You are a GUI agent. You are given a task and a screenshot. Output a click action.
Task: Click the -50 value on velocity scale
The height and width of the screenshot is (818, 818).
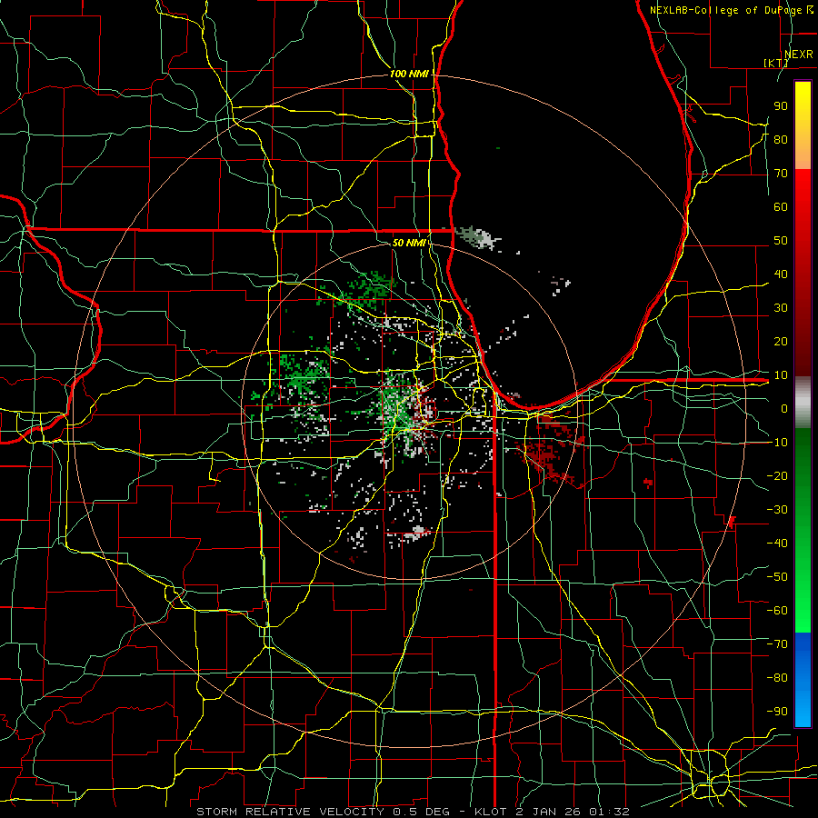point(777,576)
